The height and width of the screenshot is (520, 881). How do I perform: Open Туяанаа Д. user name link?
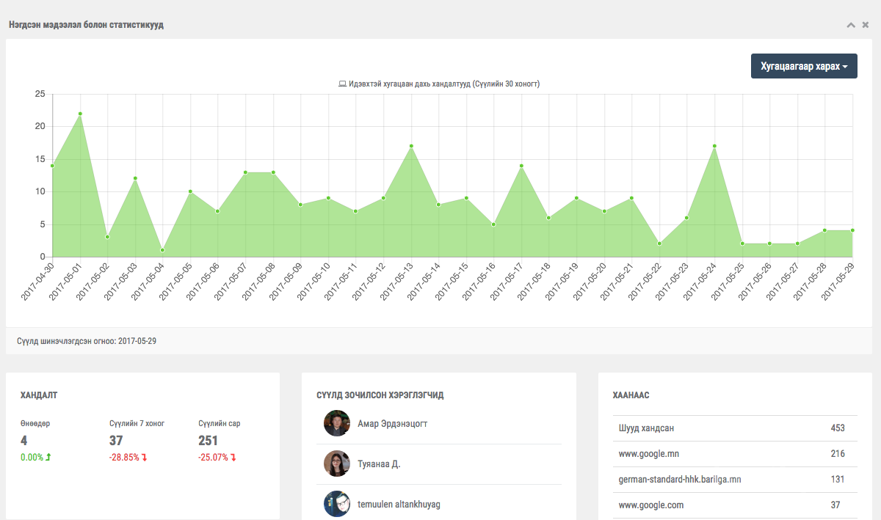pos(379,464)
